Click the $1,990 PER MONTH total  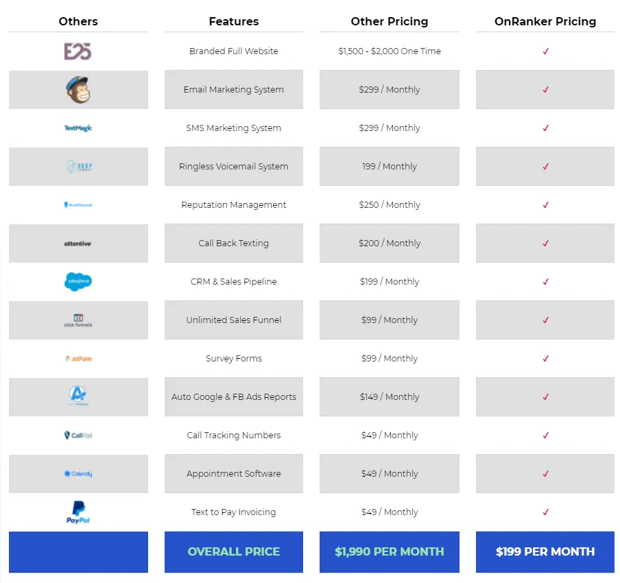point(390,551)
